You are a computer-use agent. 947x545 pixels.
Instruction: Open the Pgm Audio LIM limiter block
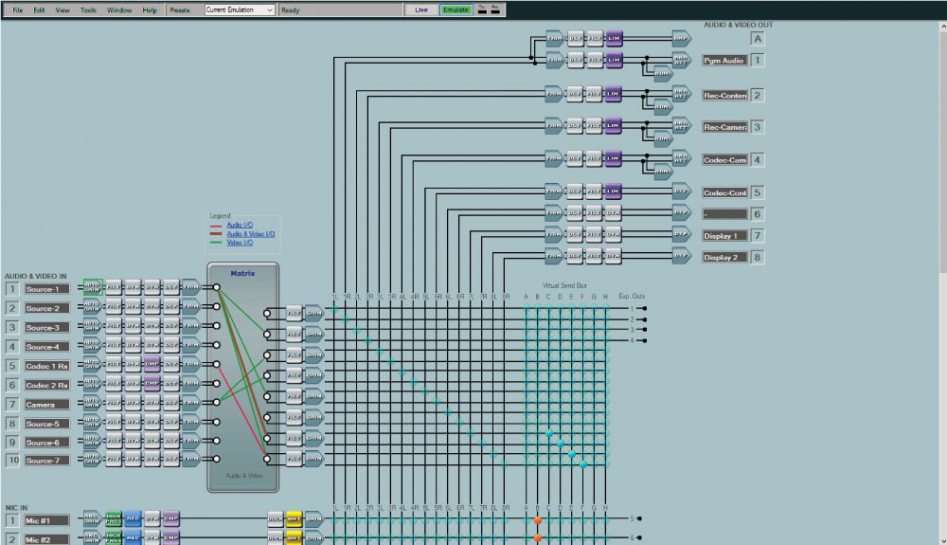point(613,60)
